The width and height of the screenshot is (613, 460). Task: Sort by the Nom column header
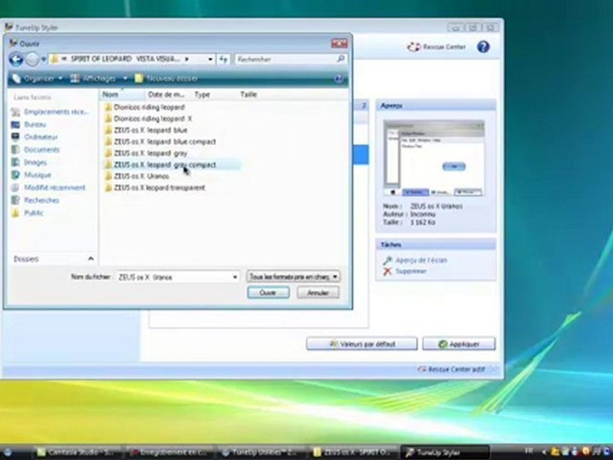[x=123, y=95]
